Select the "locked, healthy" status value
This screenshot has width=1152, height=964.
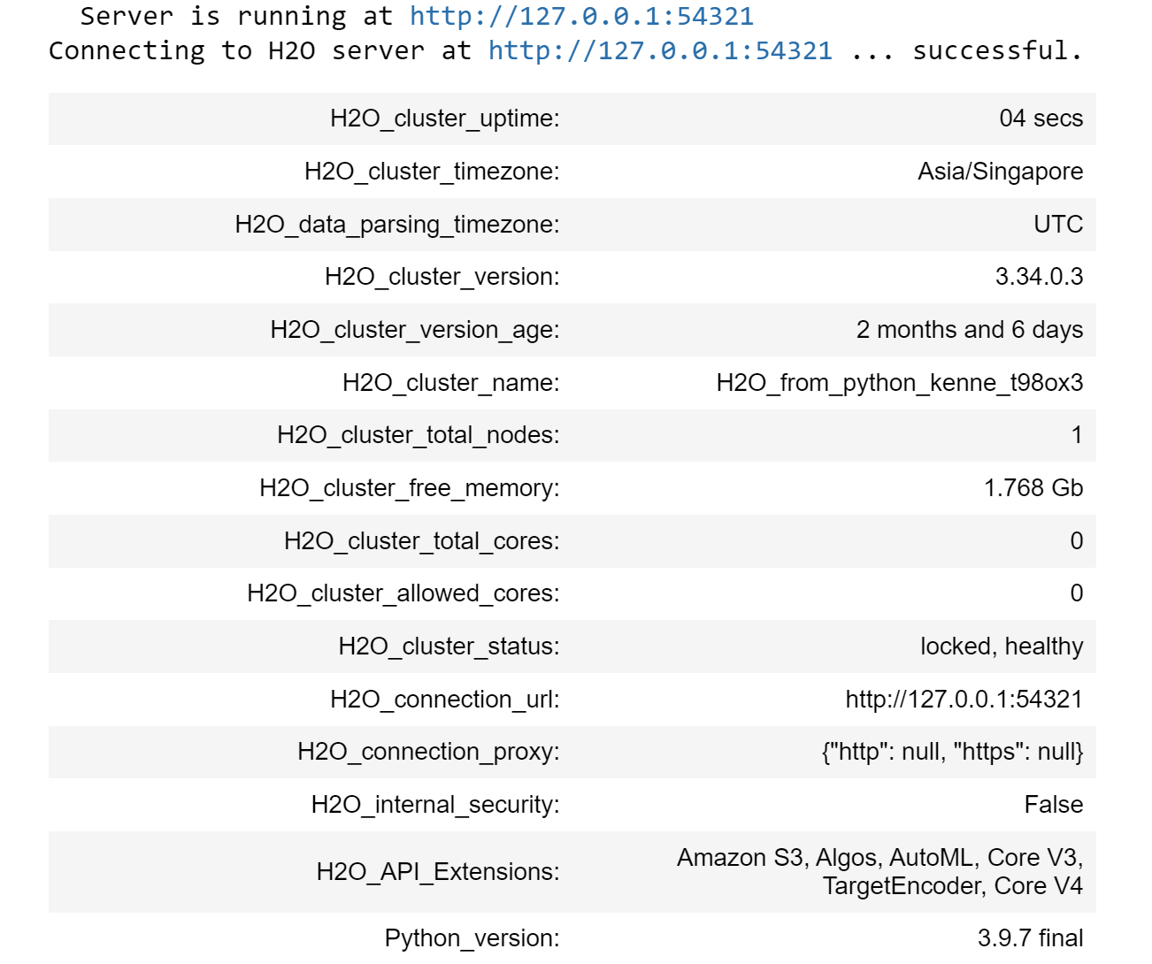(x=1001, y=646)
